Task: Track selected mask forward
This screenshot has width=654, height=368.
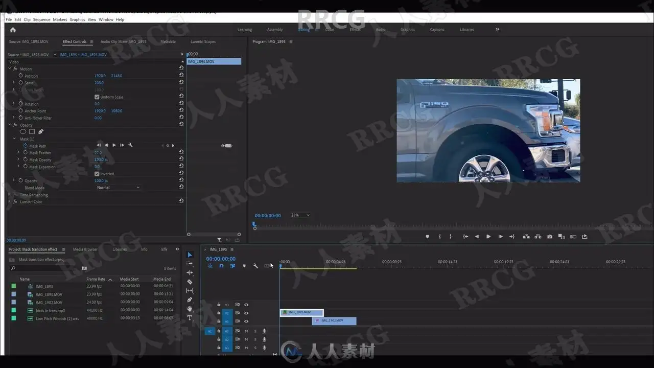Action: pyautogui.click(x=114, y=145)
